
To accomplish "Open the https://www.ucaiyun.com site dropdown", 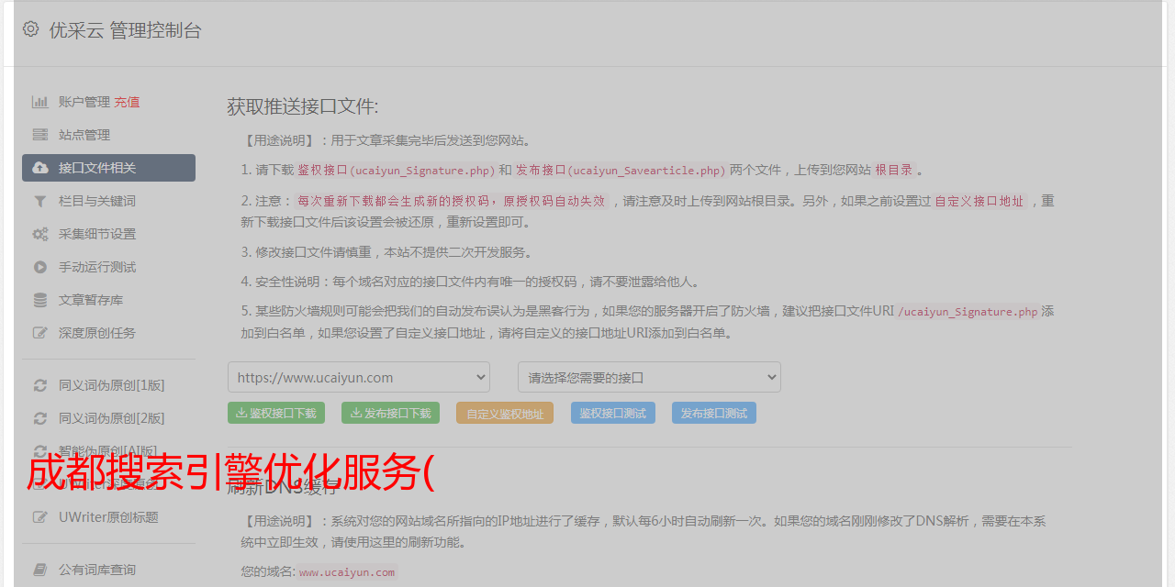I will (359, 377).
